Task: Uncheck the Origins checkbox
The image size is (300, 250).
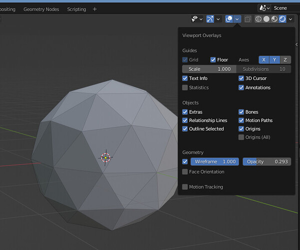Action: (x=241, y=129)
